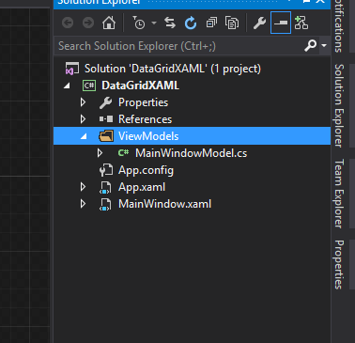Viewport: 355px width, 343px height.
Task: Click C# file icon of MainWindowModel.cs
Action: point(123,152)
